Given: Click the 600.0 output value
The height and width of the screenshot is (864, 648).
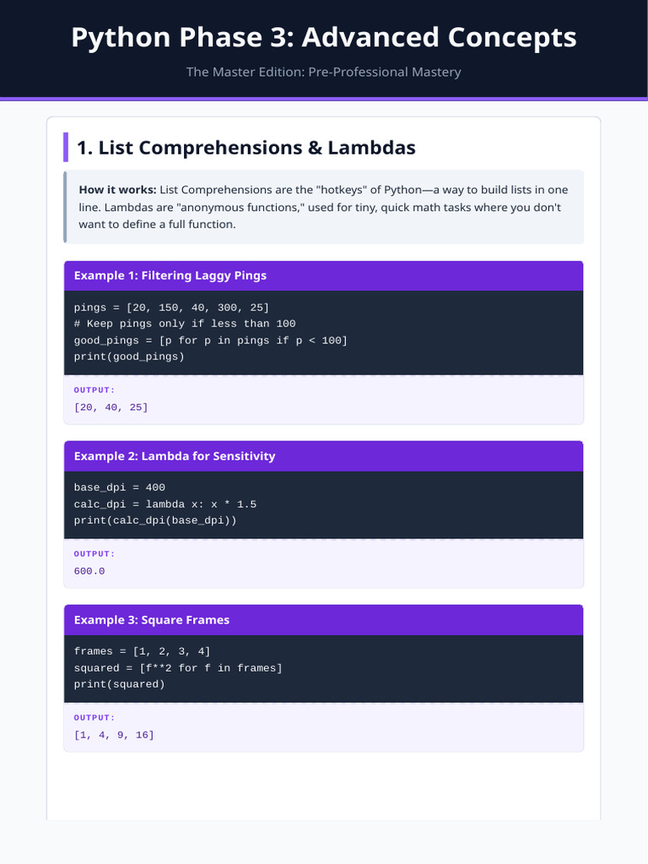Looking at the screenshot, I should [89, 571].
